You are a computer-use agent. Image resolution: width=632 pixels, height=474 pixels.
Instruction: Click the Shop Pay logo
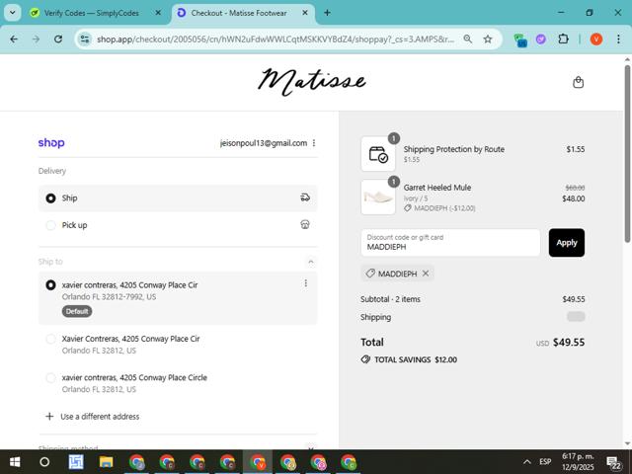pyautogui.click(x=51, y=142)
